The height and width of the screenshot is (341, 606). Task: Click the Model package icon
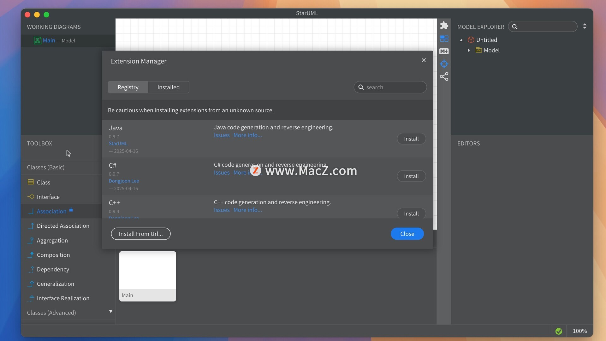[x=479, y=50]
